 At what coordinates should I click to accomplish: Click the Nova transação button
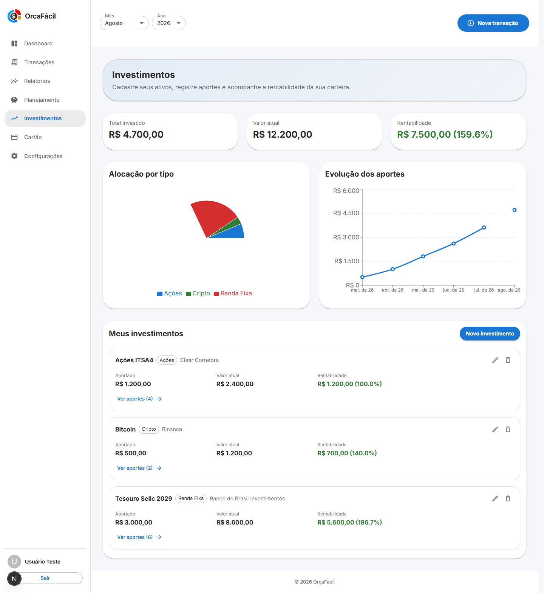tap(493, 23)
